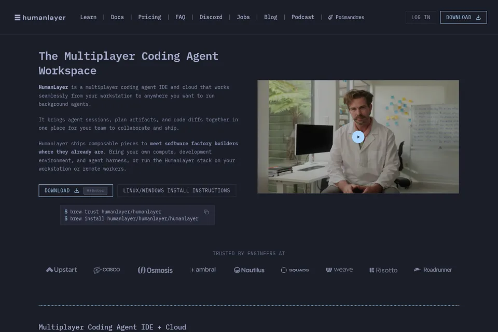The width and height of the screenshot is (498, 332).
Task: Click the Poimandres link with rocket icon
Action: coord(346,17)
